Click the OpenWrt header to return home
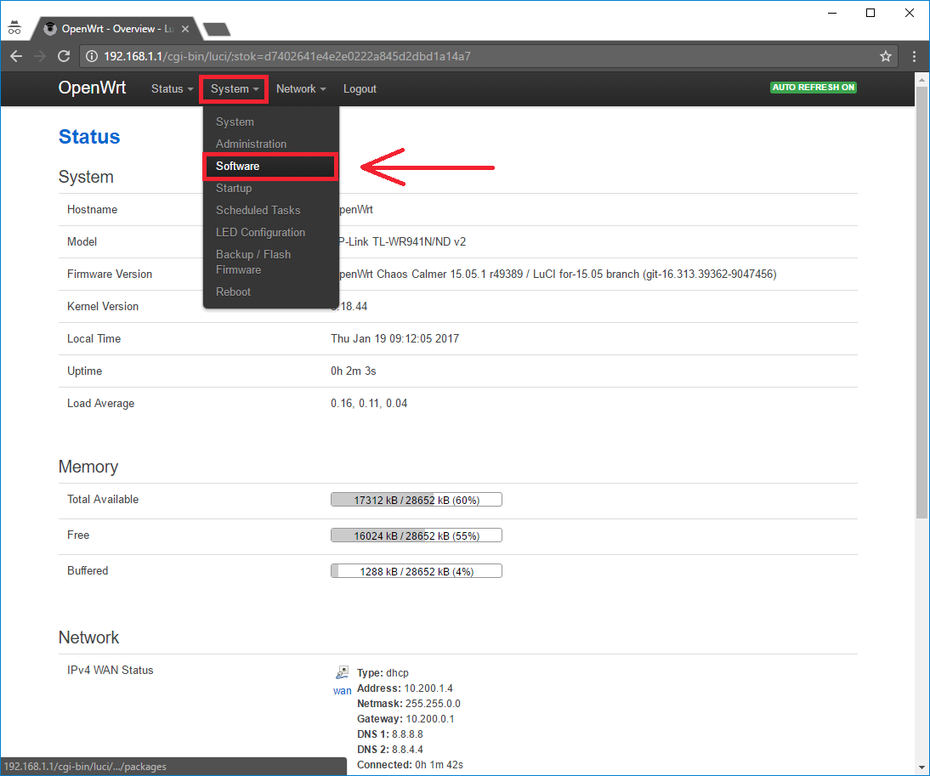Image resolution: width=930 pixels, height=776 pixels. point(92,88)
